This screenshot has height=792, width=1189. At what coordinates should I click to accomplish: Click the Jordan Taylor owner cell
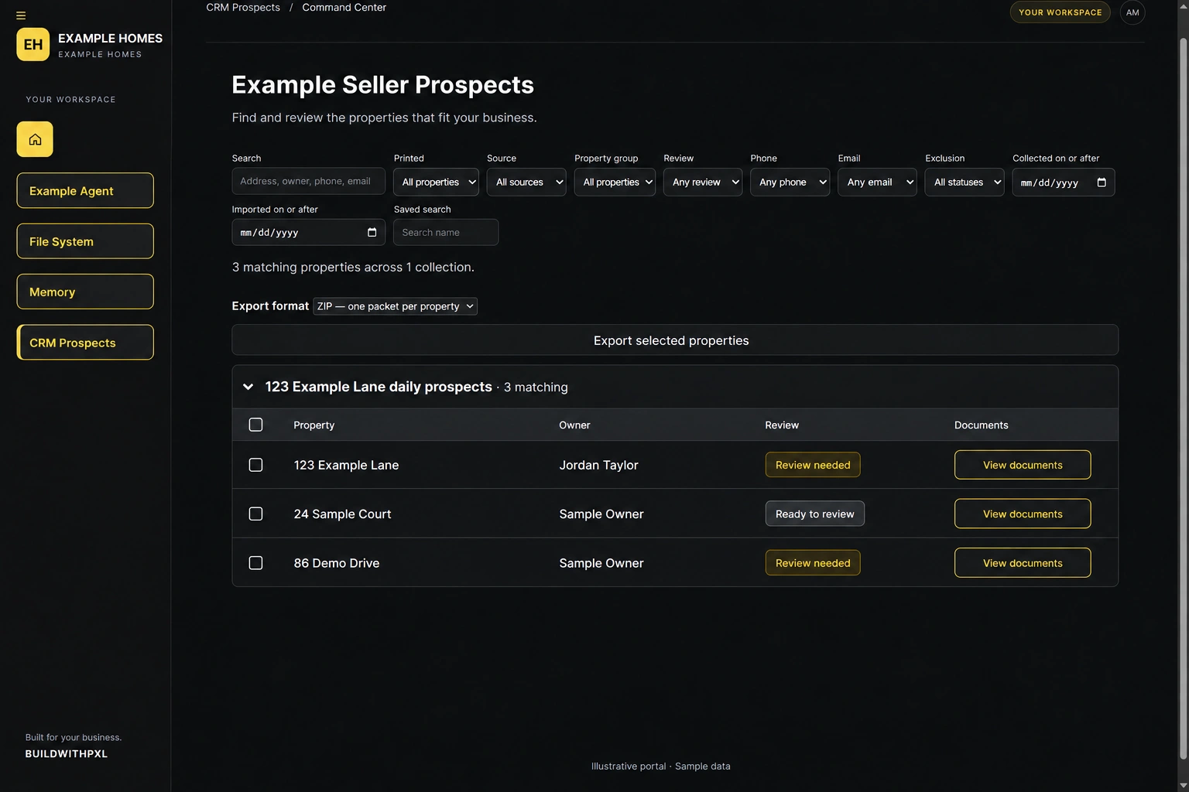click(x=598, y=465)
